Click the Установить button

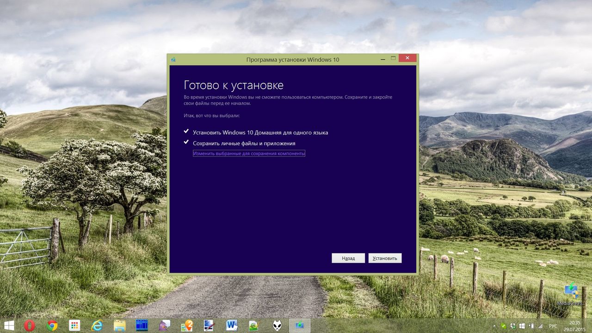[385, 258]
